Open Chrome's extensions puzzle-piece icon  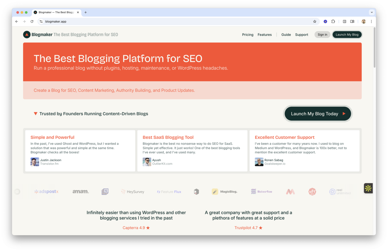click(333, 21)
